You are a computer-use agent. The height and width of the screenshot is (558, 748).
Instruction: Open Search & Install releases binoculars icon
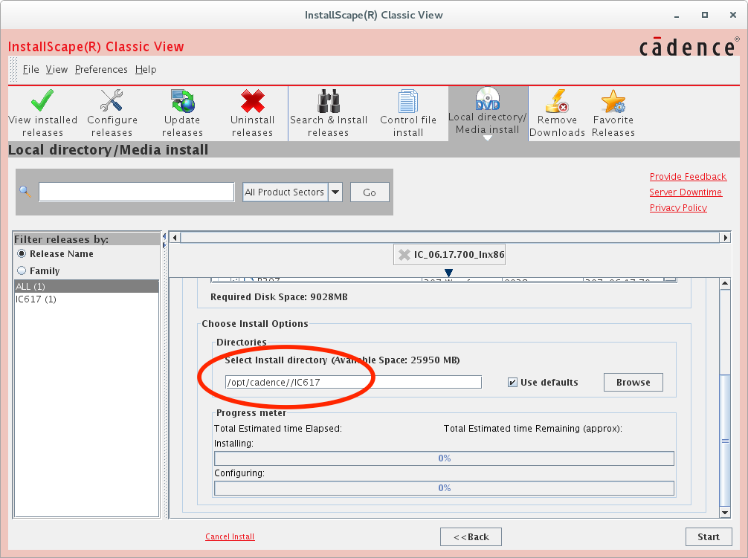[x=329, y=100]
